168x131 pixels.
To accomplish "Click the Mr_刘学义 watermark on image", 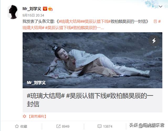I will point(36,83).
